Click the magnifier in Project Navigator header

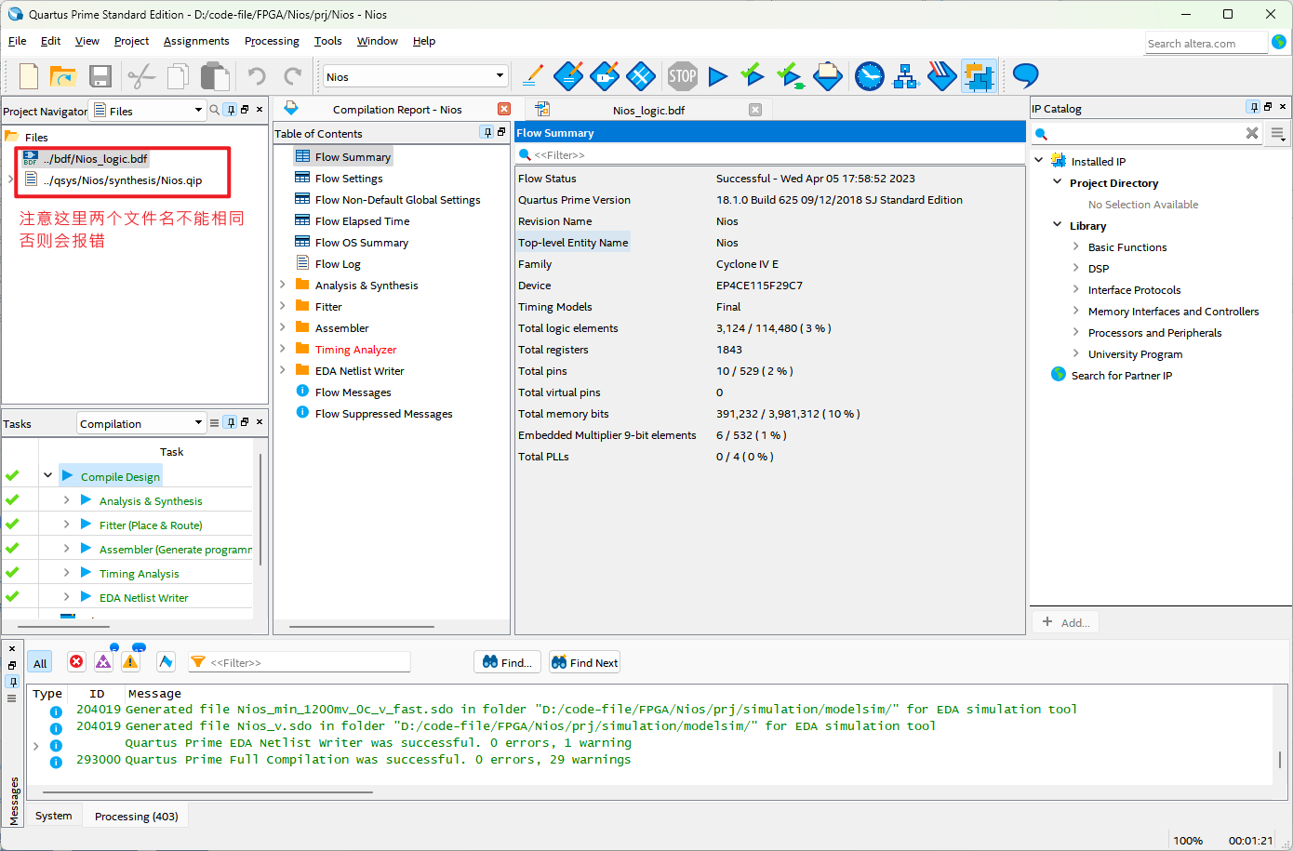pos(215,110)
